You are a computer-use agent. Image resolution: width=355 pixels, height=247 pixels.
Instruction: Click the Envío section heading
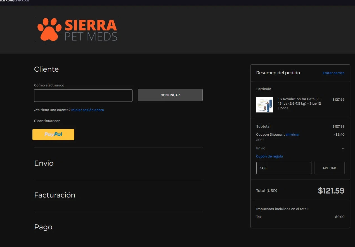click(x=44, y=163)
